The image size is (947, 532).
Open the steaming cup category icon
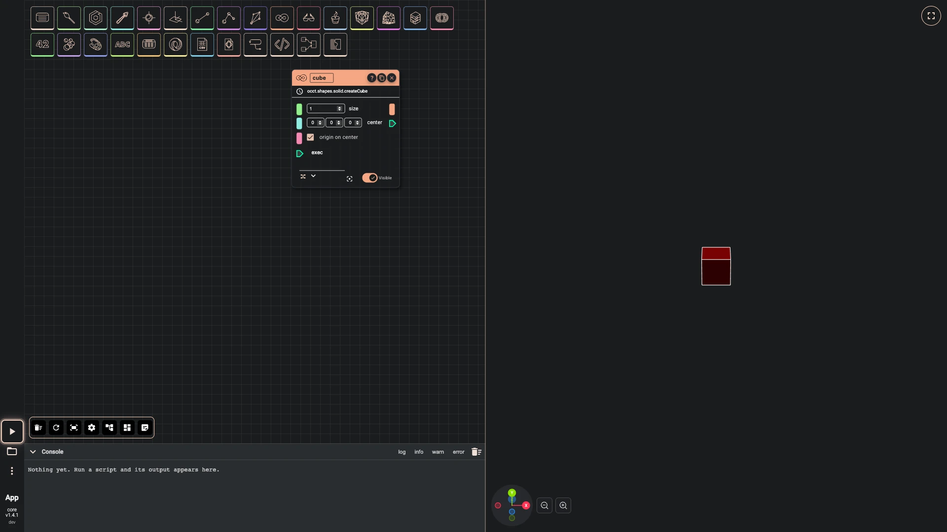click(x=335, y=18)
